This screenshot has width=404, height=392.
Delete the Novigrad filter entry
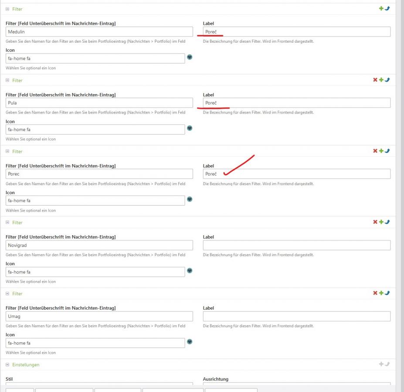pyautogui.click(x=375, y=222)
